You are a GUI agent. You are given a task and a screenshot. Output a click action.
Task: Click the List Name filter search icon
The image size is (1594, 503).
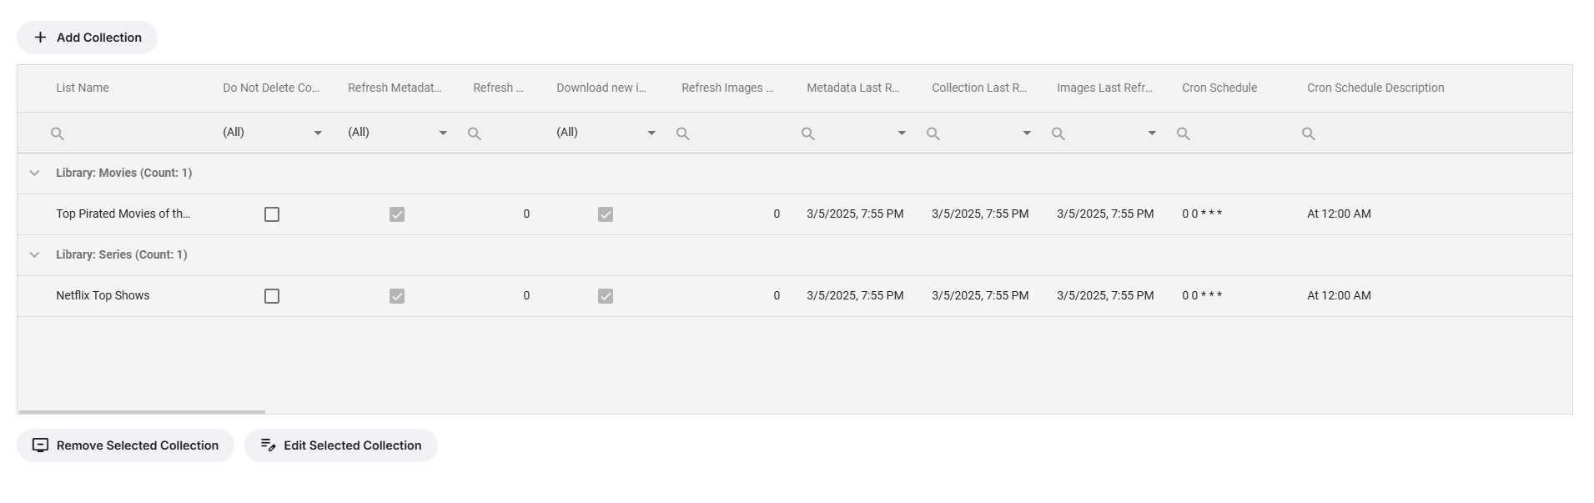(58, 133)
